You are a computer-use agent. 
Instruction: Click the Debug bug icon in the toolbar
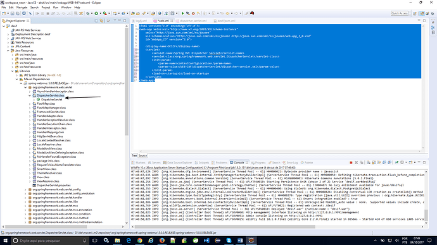point(87,13)
